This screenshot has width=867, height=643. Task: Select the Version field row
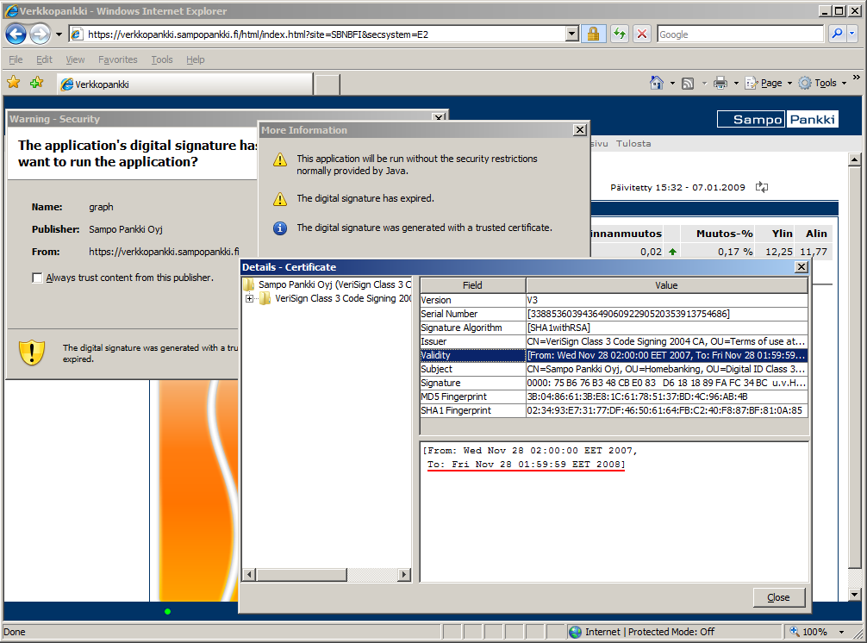click(614, 300)
